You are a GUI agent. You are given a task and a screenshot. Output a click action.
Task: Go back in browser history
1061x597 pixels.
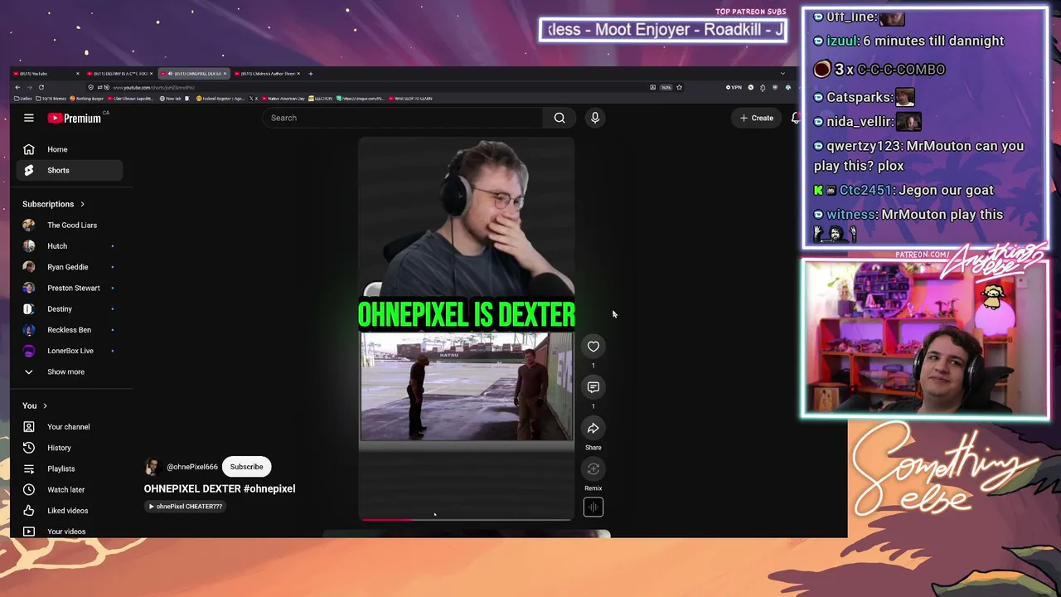coord(17,87)
